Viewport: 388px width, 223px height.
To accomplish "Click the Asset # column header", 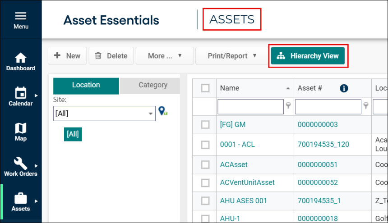I will click(309, 88).
